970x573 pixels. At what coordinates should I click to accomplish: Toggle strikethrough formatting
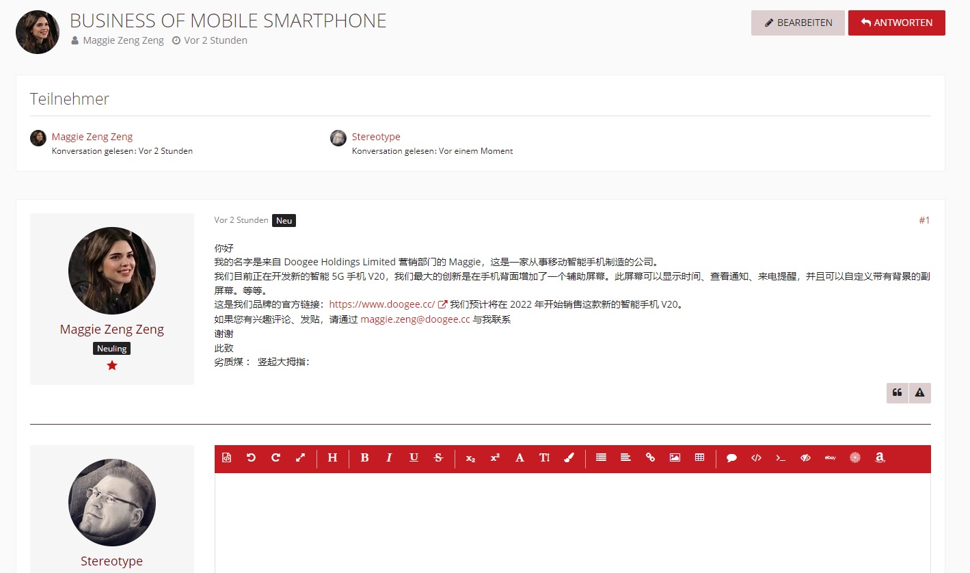click(438, 457)
